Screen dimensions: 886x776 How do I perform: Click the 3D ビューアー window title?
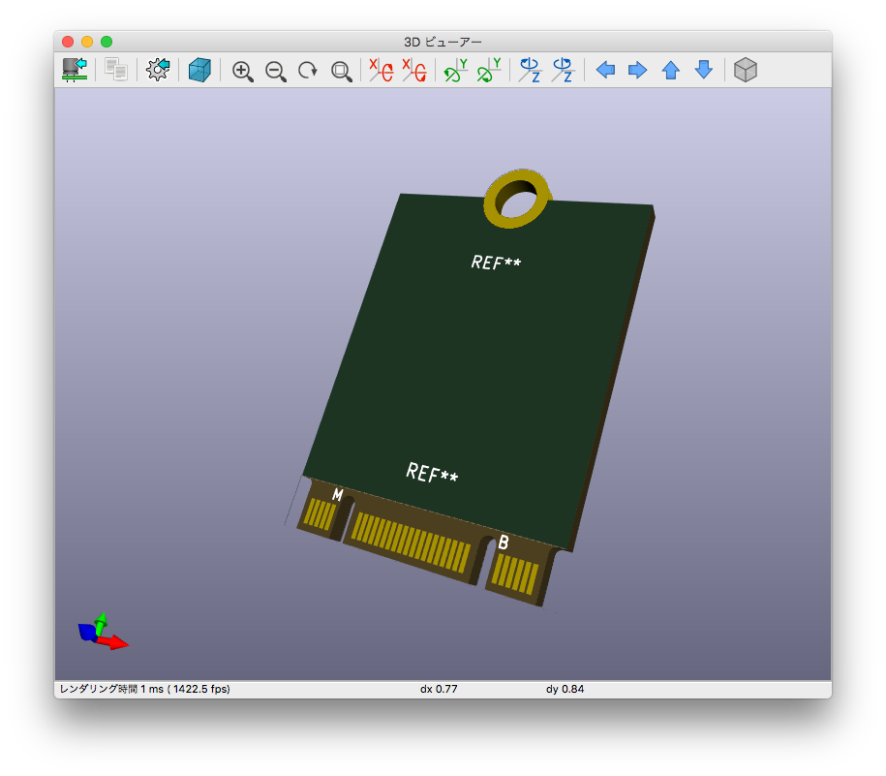tap(443, 42)
